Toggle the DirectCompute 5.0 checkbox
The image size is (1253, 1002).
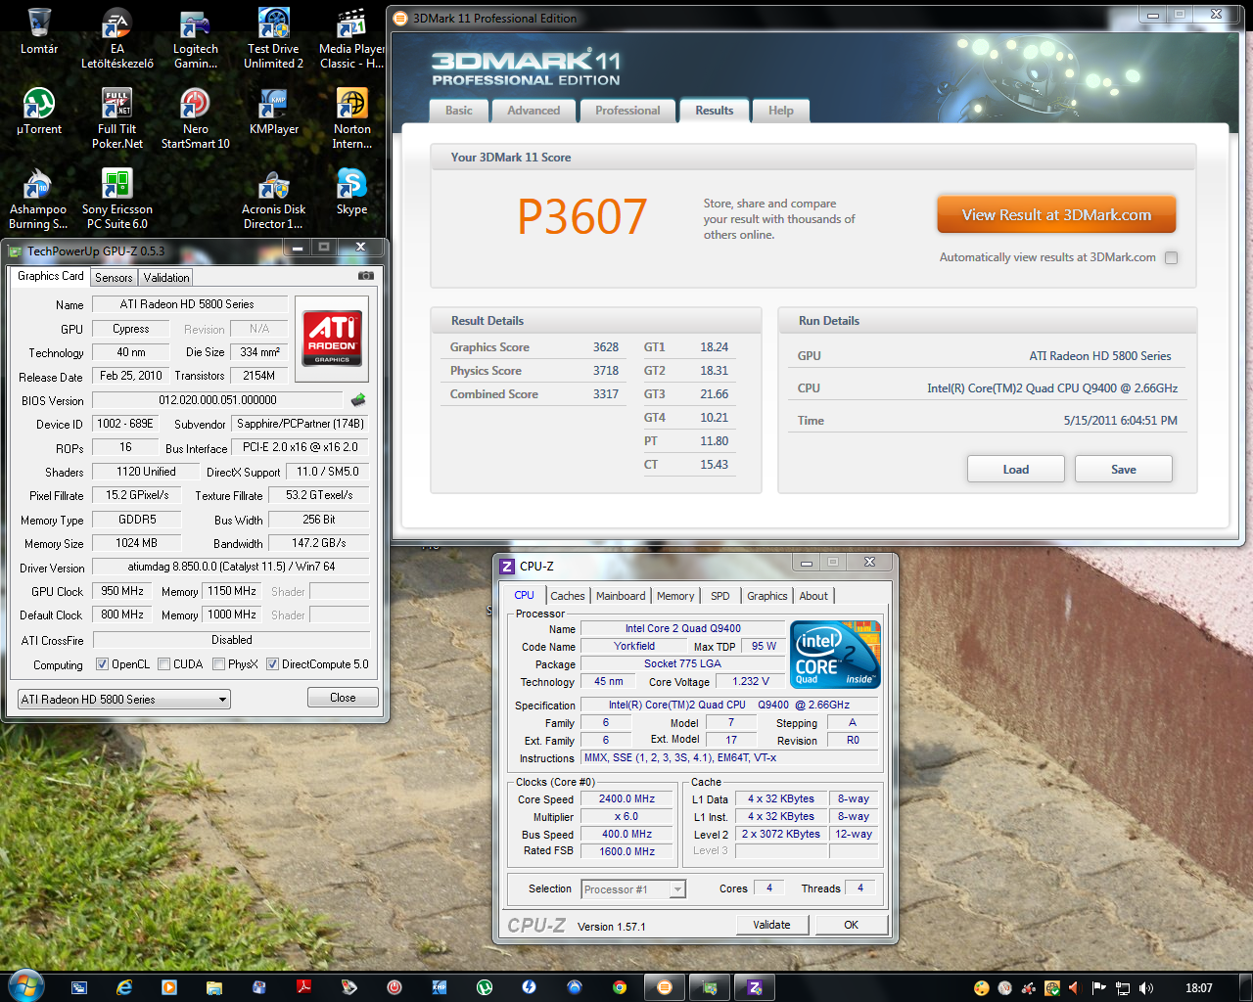[x=272, y=664]
